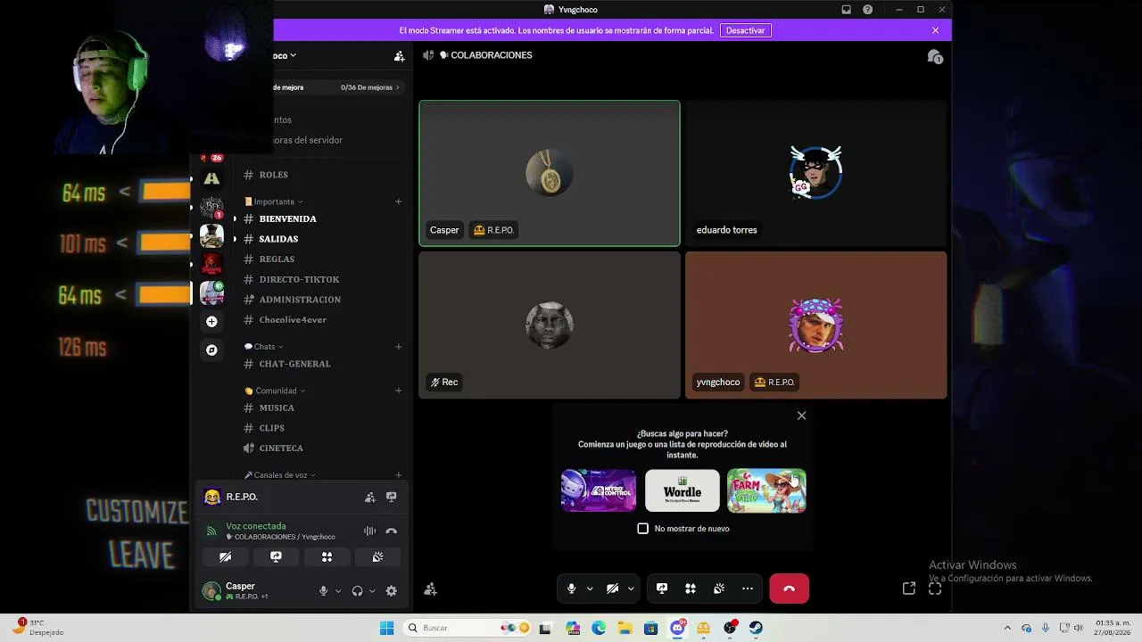Dismiss the streamer mode banner
The height and width of the screenshot is (642, 1142).
(x=935, y=30)
